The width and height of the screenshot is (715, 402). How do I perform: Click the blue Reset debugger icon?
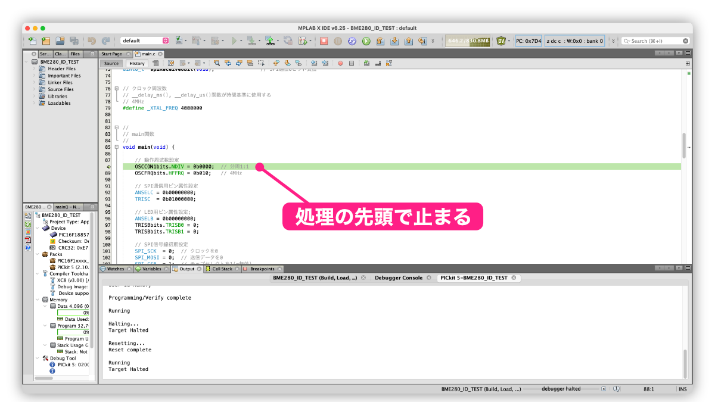click(352, 41)
